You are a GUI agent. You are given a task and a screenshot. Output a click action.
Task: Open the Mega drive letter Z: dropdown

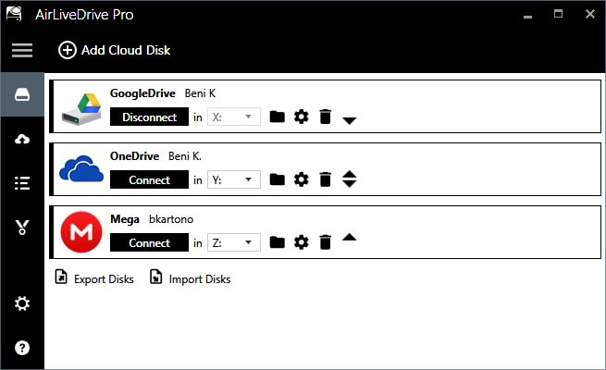pos(234,242)
